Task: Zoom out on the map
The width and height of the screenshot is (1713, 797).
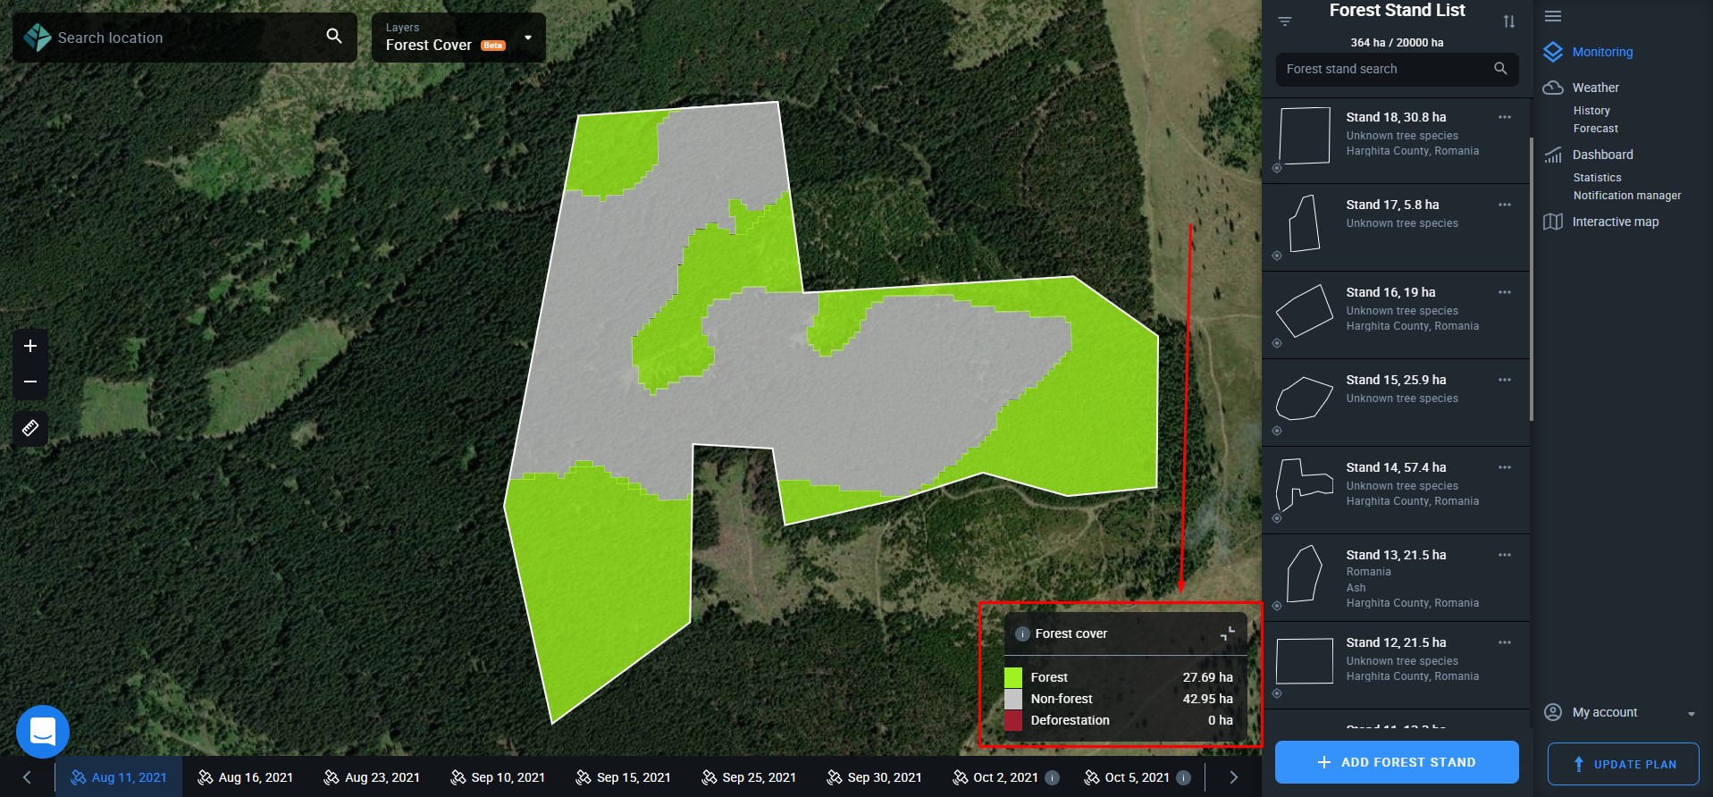Action: 30,382
